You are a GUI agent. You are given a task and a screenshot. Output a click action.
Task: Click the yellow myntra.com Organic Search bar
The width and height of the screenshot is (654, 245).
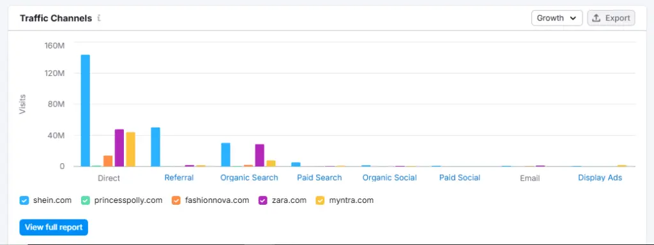tap(271, 163)
